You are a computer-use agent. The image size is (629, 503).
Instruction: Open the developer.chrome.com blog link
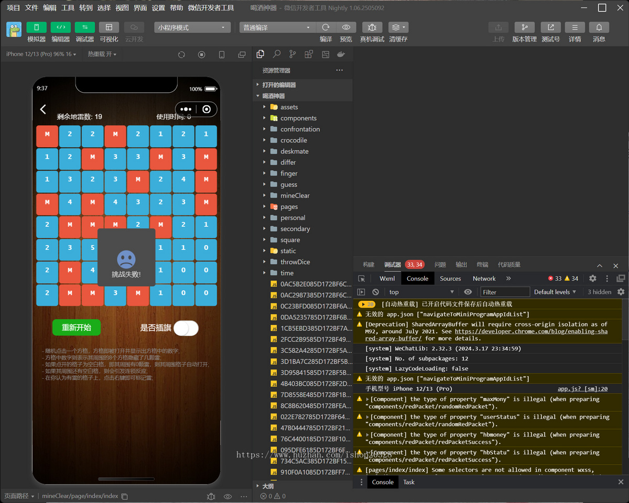click(x=530, y=335)
